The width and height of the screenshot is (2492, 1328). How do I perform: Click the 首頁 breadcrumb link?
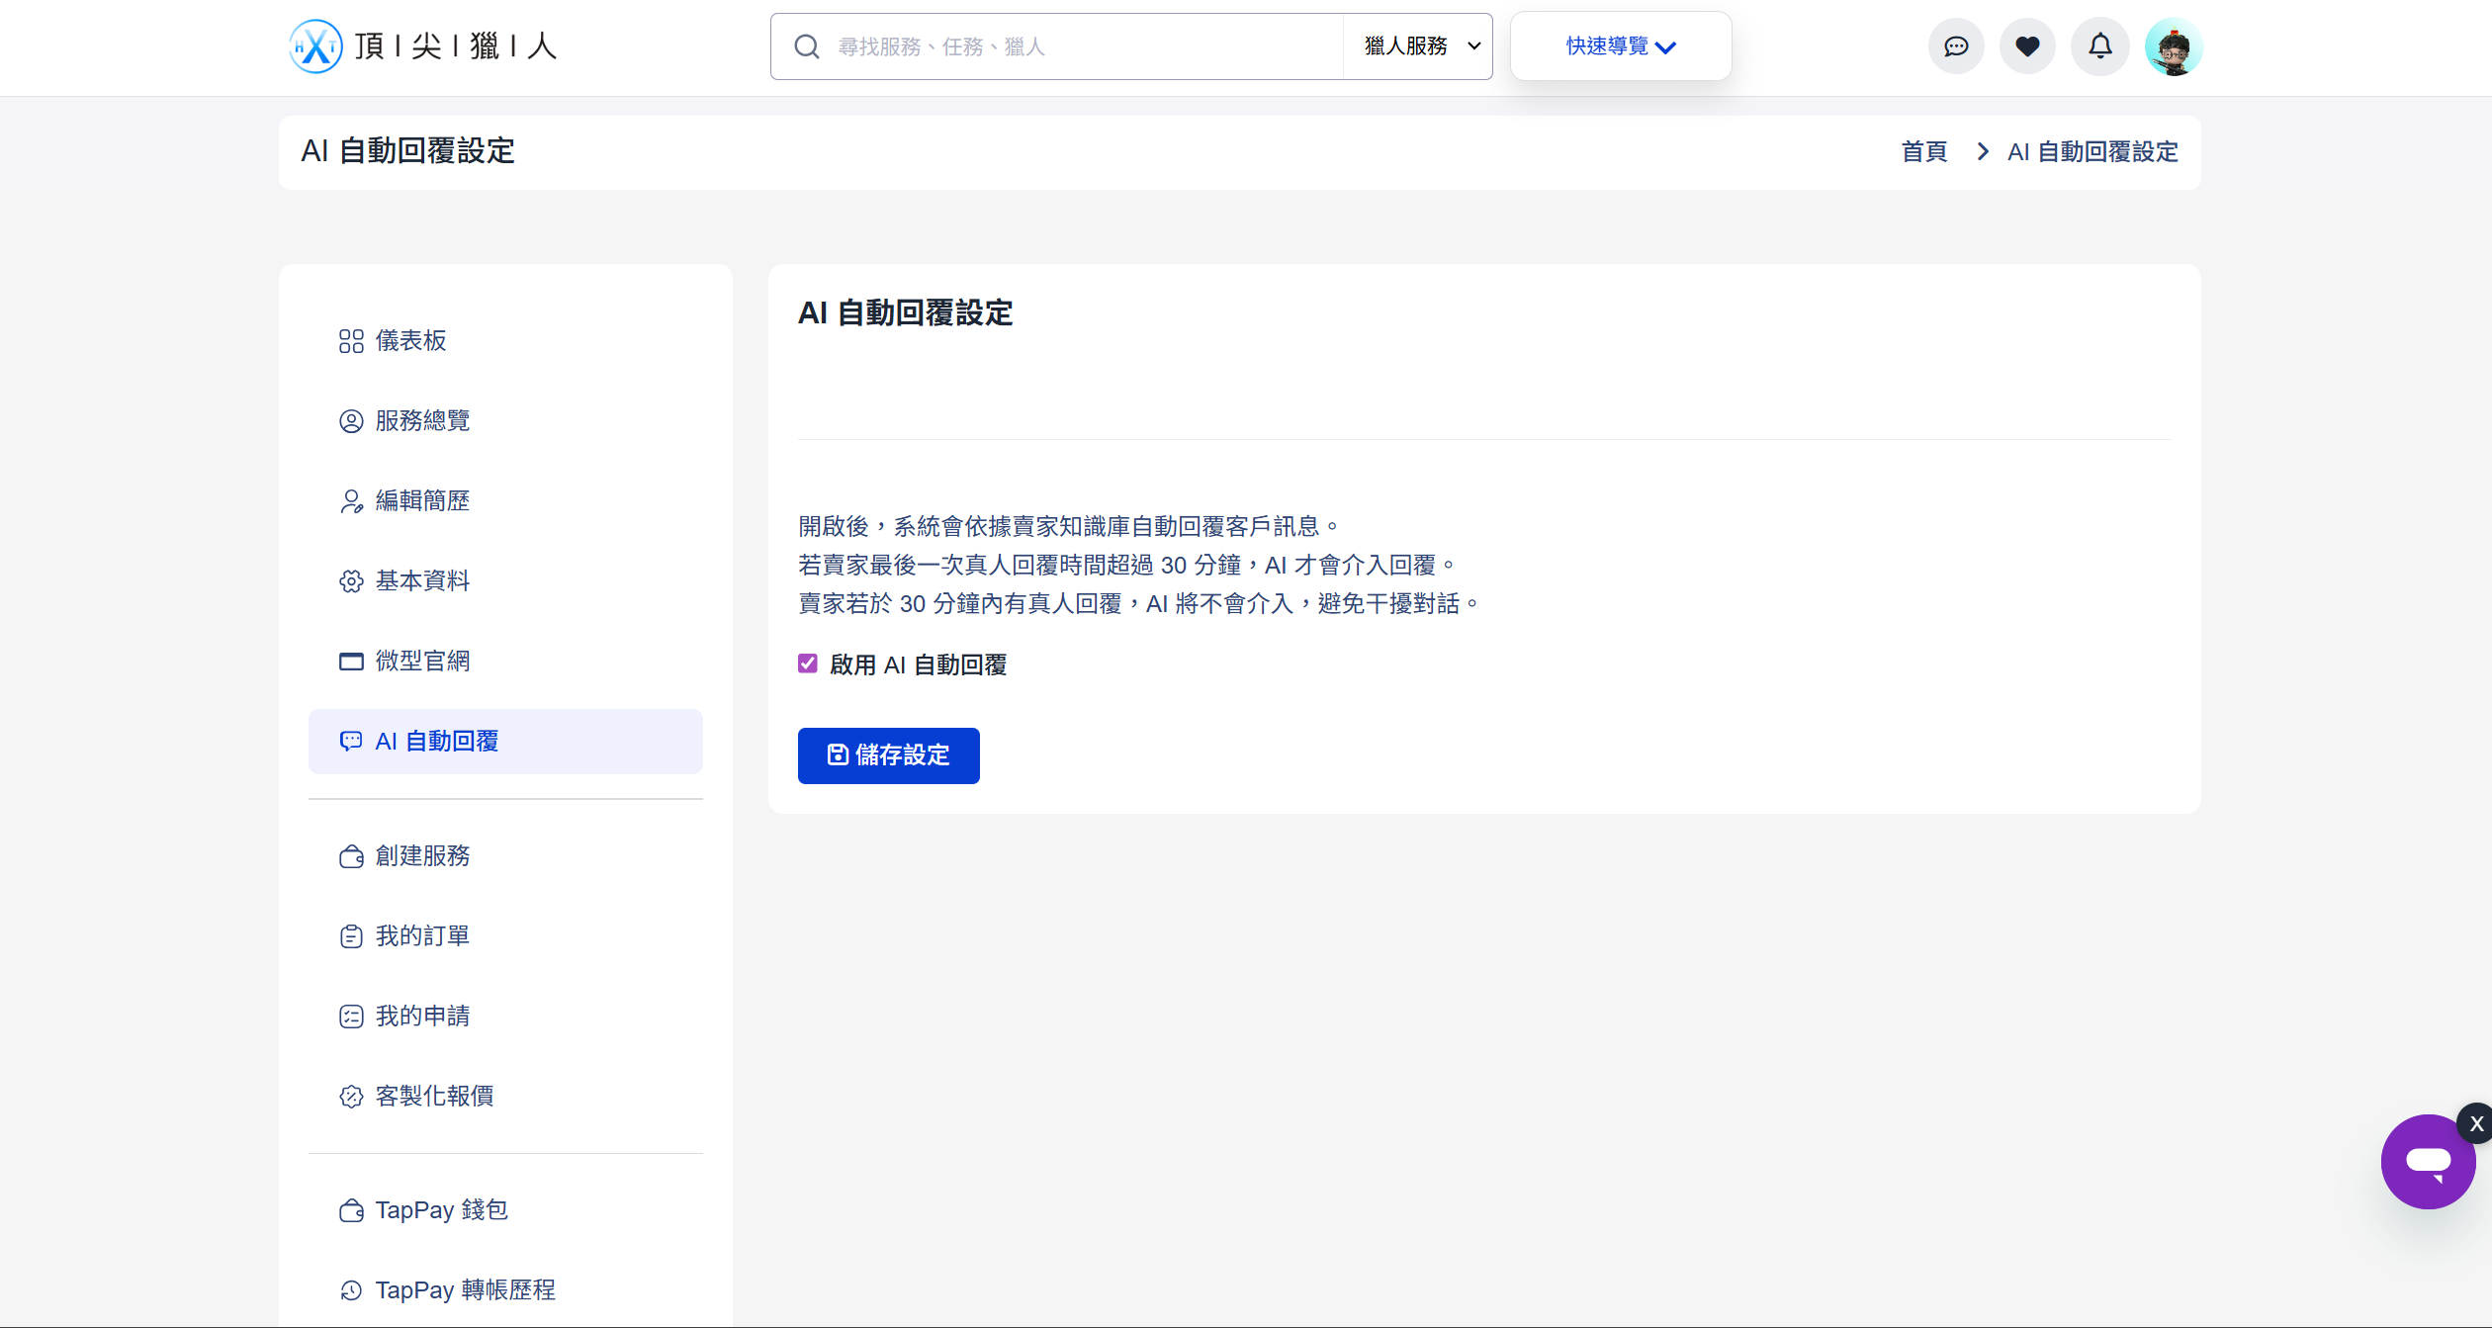[x=1923, y=152]
